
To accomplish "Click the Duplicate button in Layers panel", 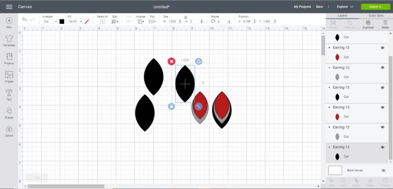I will click(368, 24).
